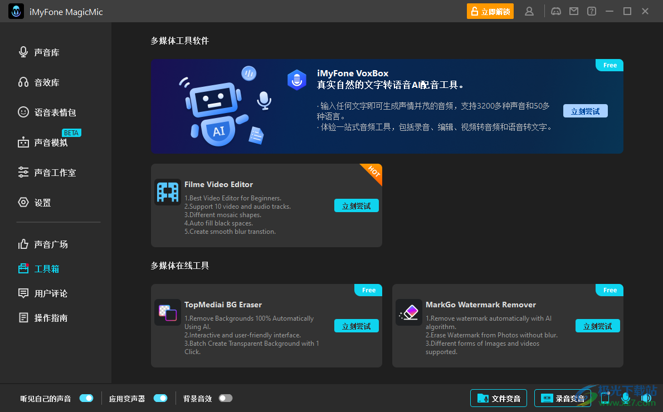Click the MarkGo Watermark Remover title
Viewport: 663px width, 412px height.
click(x=481, y=305)
